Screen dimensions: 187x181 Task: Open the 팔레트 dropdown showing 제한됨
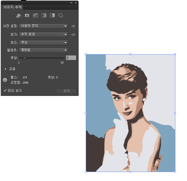pos(43,50)
